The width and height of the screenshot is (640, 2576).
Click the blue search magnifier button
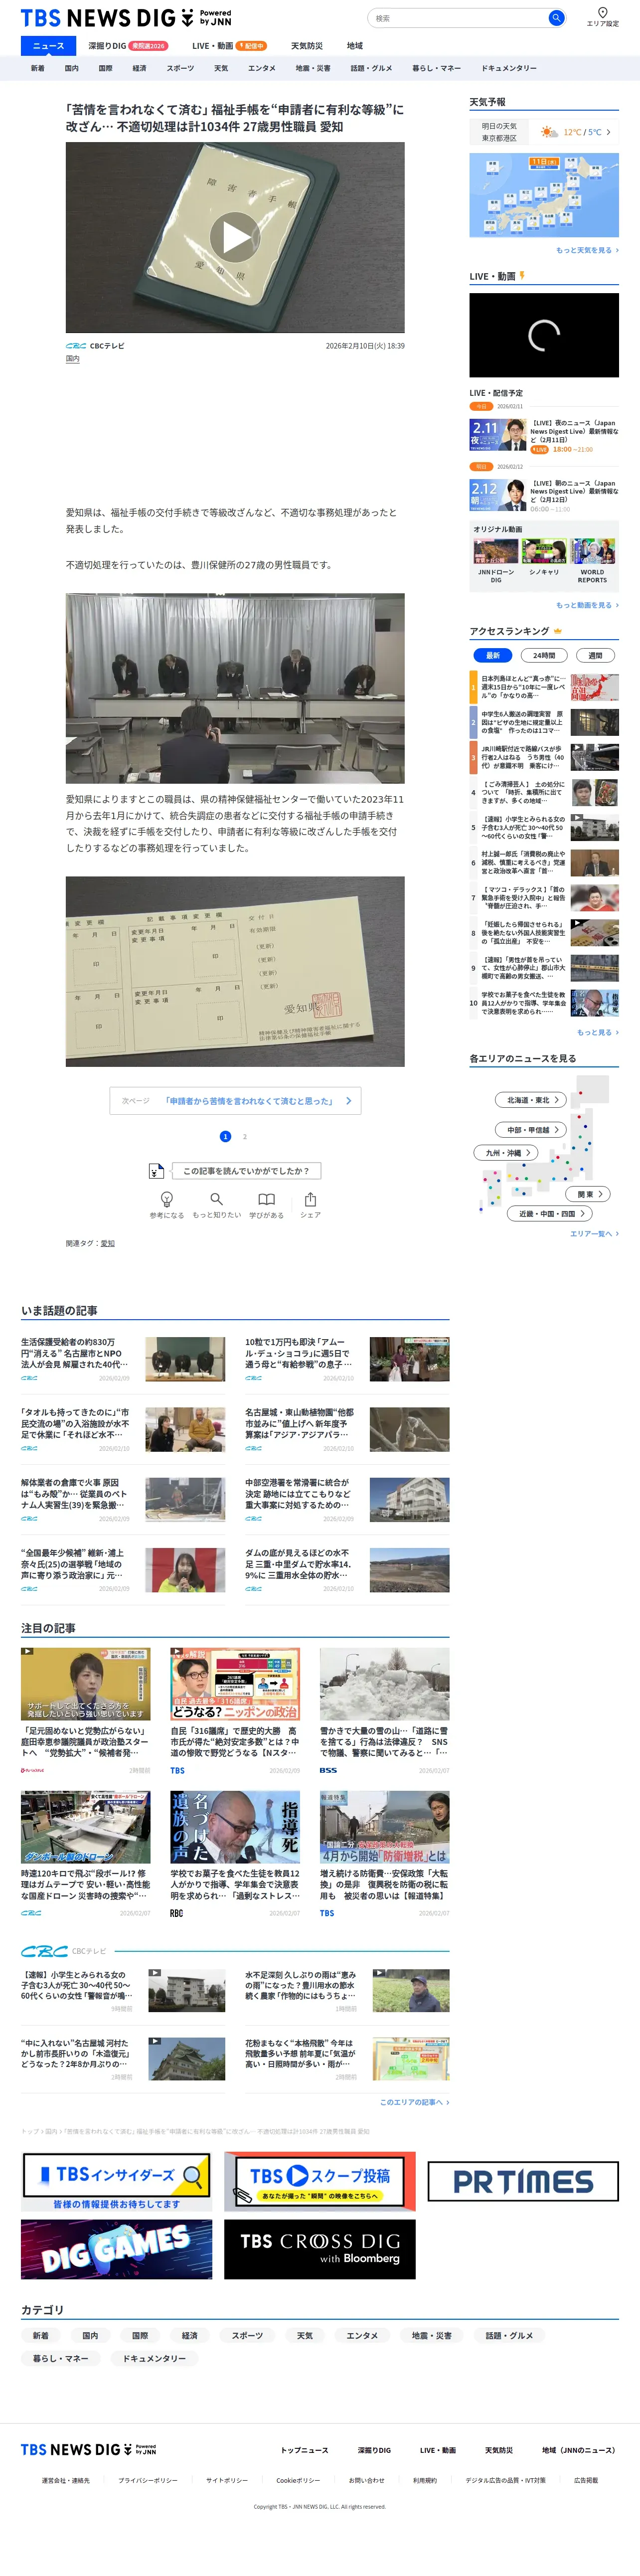point(556,18)
